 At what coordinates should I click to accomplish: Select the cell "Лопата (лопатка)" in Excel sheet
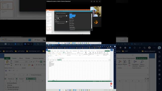pos(51,64)
